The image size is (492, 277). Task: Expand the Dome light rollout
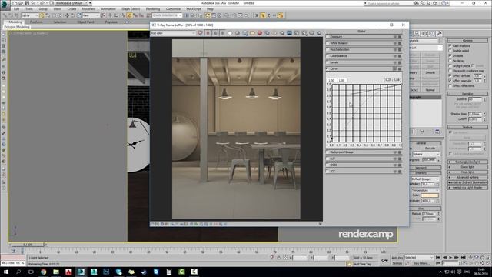coord(467,167)
